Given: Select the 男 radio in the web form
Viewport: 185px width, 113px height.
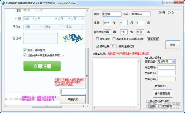Looking at the screenshot, I should (x=25, y=10).
